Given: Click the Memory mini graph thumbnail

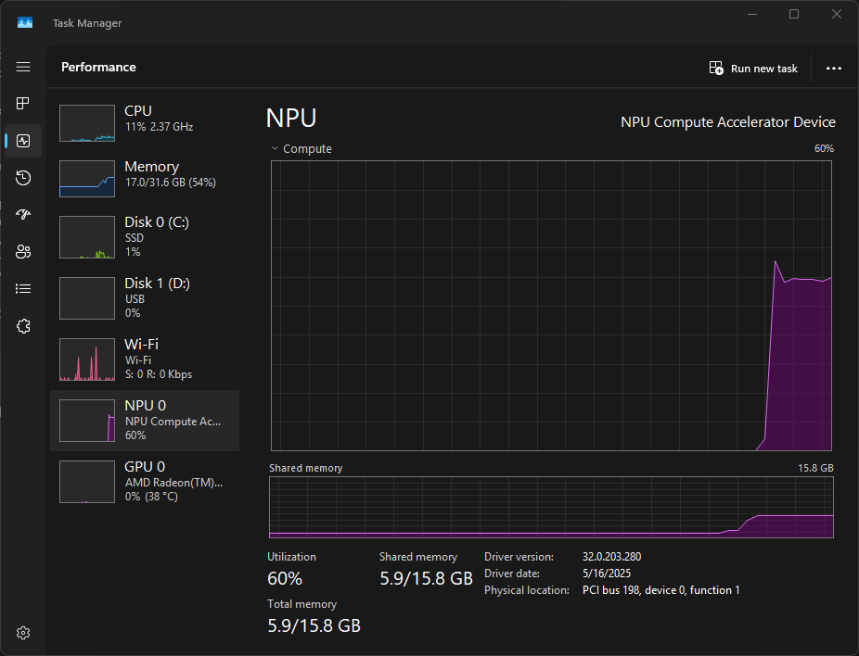Looking at the screenshot, I should click(x=87, y=179).
